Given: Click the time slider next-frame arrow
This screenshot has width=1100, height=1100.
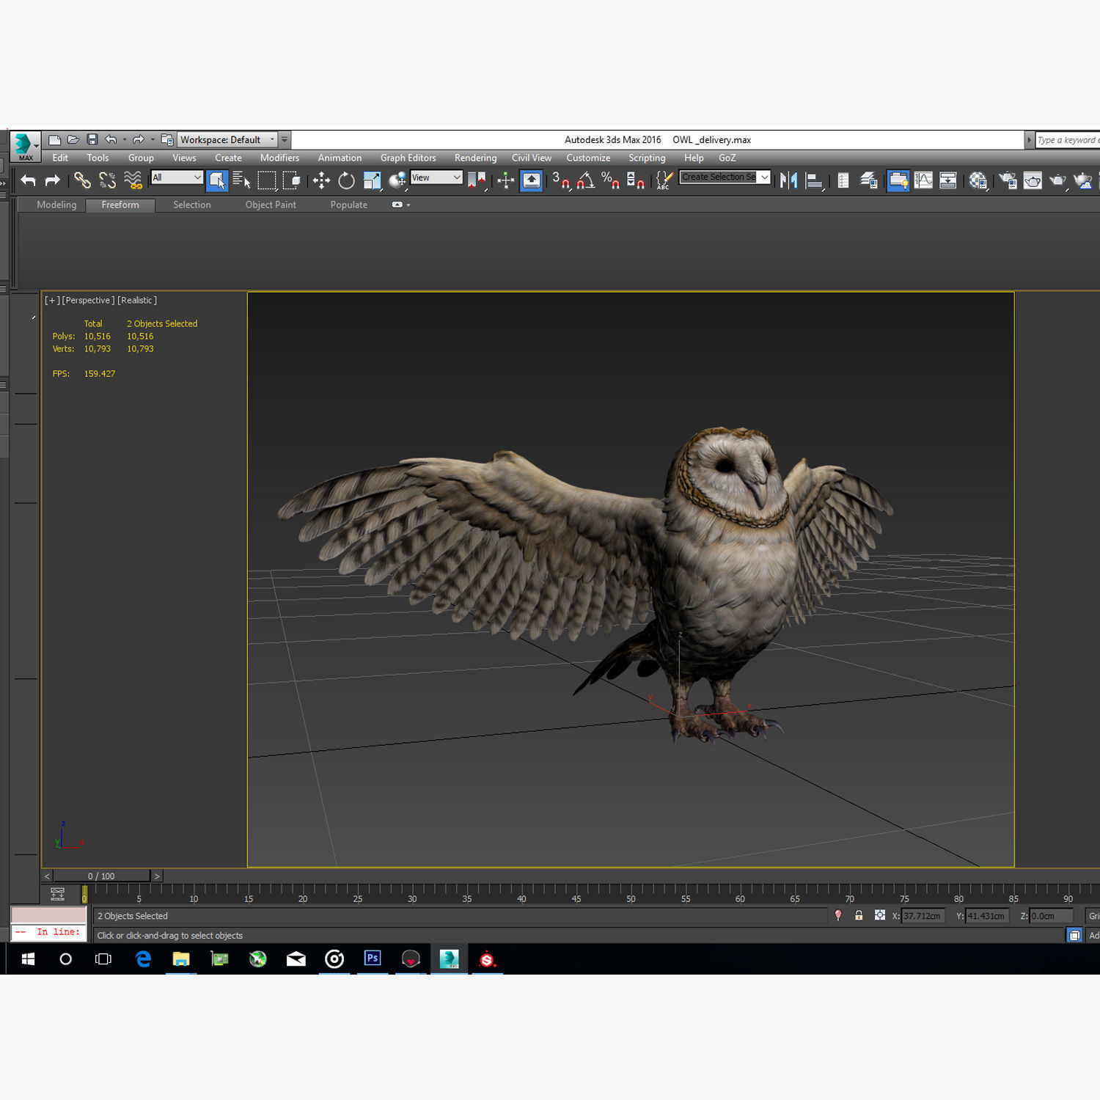Looking at the screenshot, I should tap(156, 876).
